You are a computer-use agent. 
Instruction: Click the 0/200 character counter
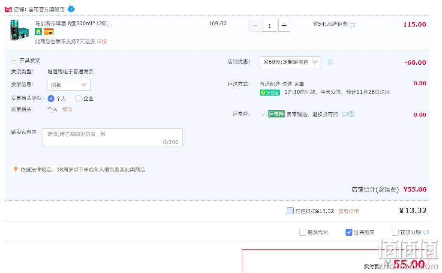coord(171,142)
